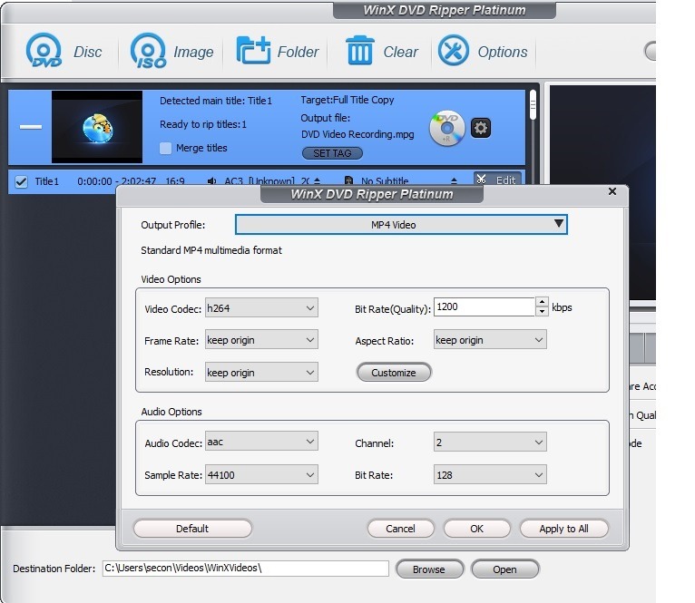The height and width of the screenshot is (603, 695).
Task: Close the profile settings dialog
Action: (612, 191)
